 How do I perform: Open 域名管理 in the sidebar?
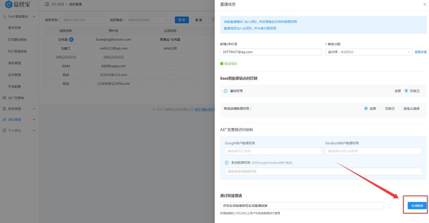point(15,63)
